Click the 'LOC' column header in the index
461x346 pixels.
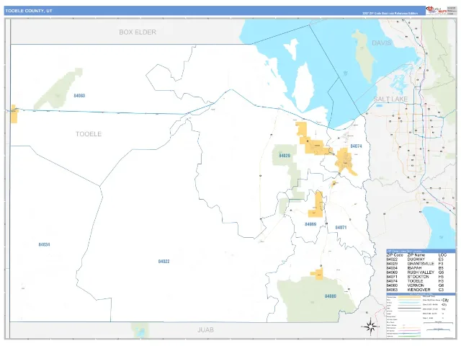[x=442, y=255]
